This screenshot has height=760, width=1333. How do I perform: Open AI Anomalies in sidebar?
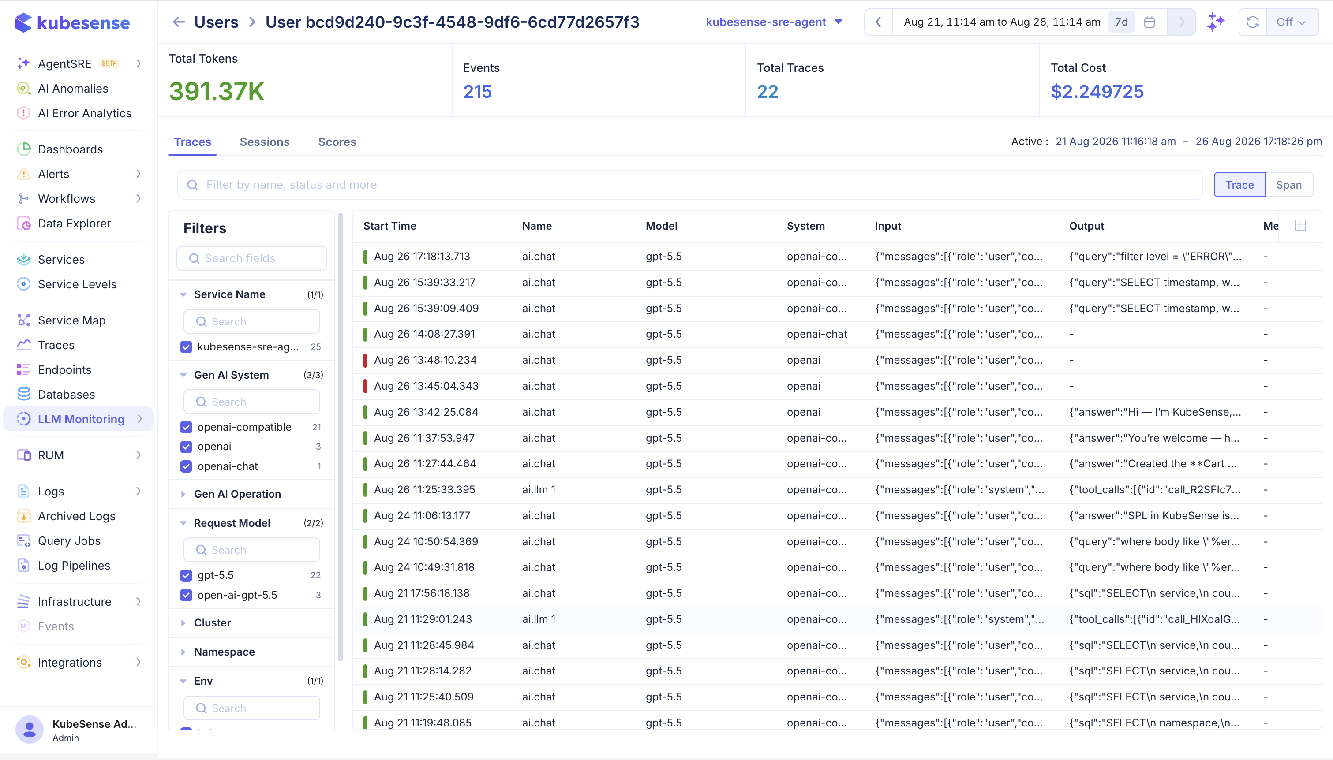(x=73, y=88)
